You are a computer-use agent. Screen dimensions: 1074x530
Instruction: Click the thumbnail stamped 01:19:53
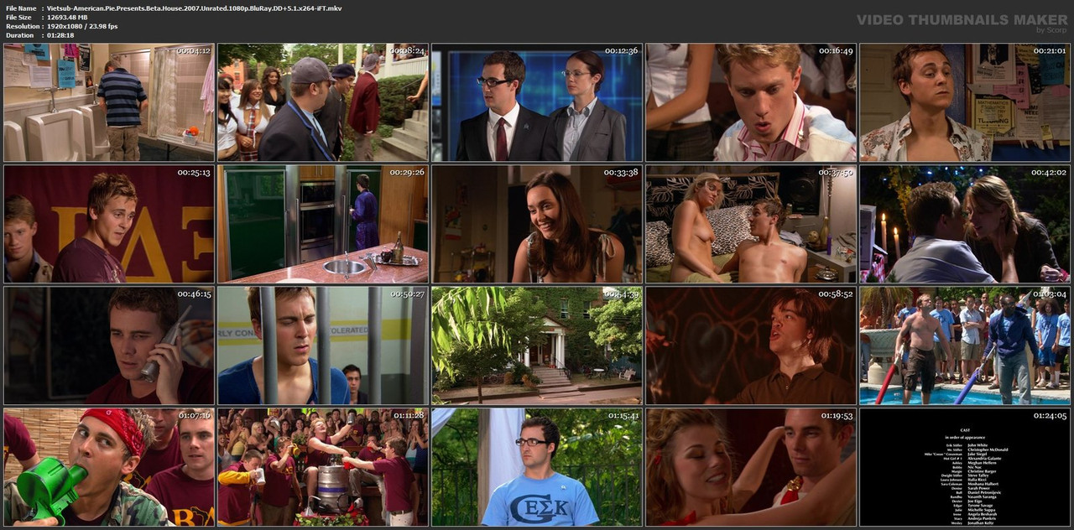click(x=751, y=467)
